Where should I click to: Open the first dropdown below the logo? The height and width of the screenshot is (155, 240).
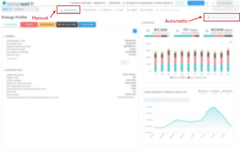pyautogui.click(x=7, y=9)
